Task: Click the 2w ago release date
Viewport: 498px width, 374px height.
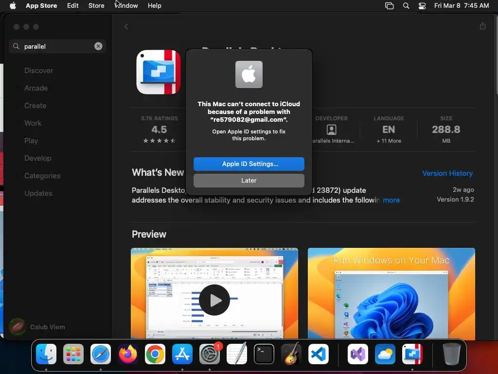Action: pos(463,189)
